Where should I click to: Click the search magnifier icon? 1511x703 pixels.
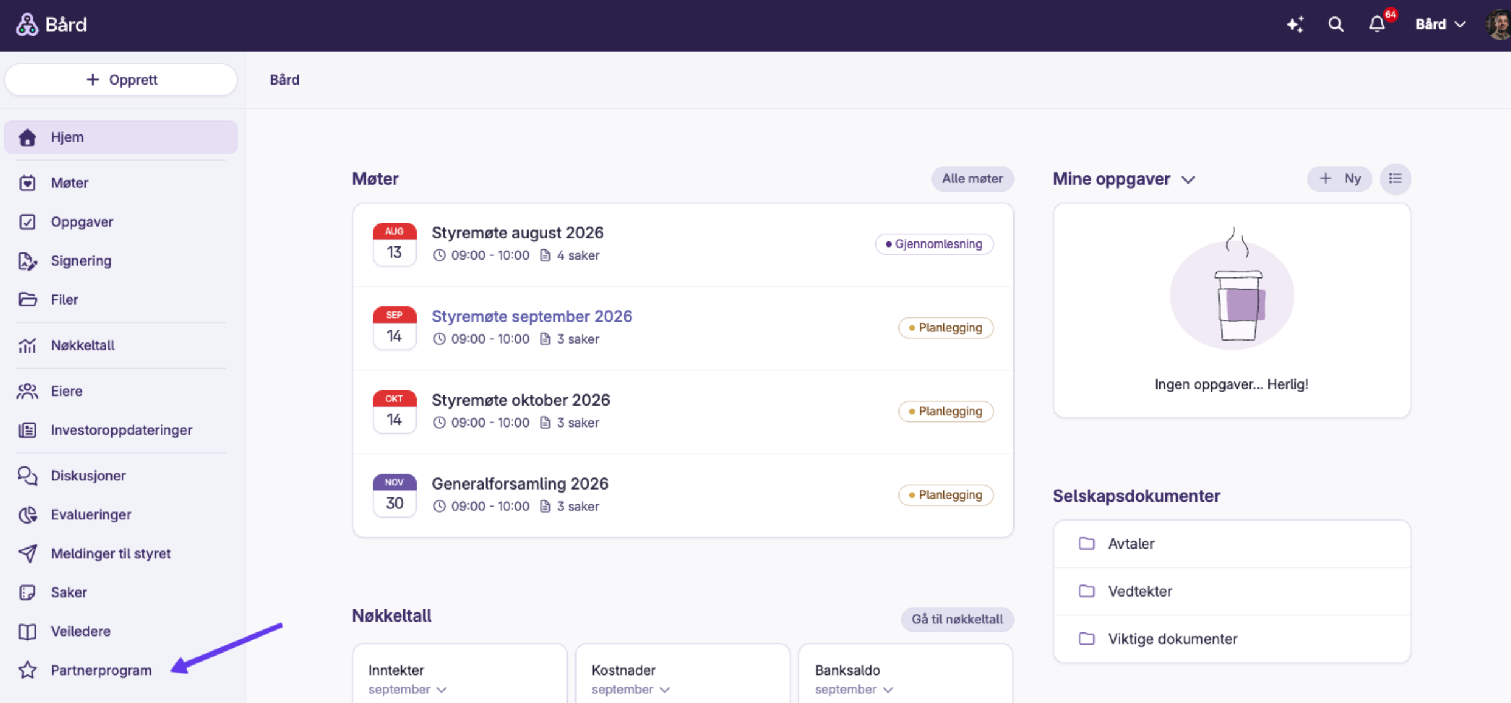point(1336,24)
